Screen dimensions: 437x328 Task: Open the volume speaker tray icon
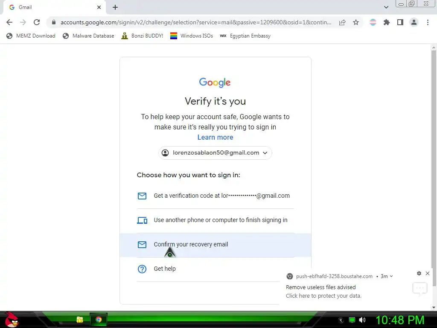[362, 320]
